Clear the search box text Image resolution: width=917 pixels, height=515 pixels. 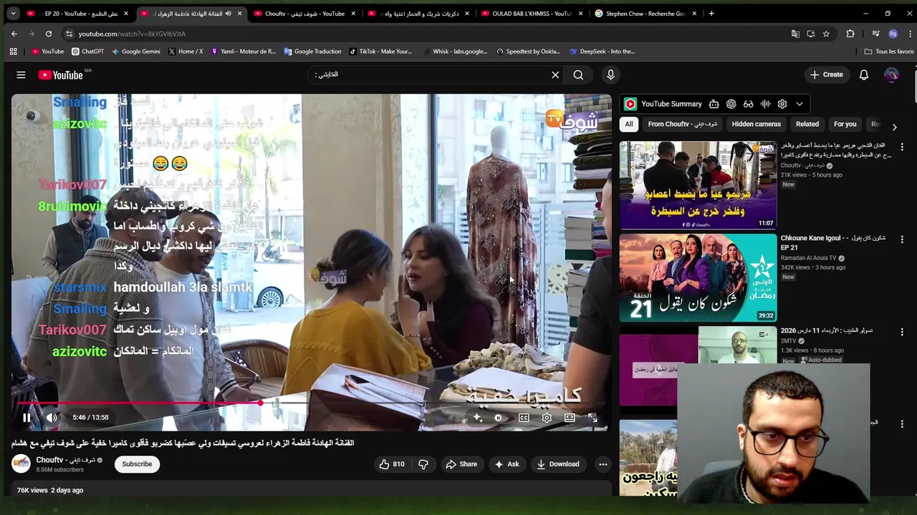pyautogui.click(x=555, y=74)
